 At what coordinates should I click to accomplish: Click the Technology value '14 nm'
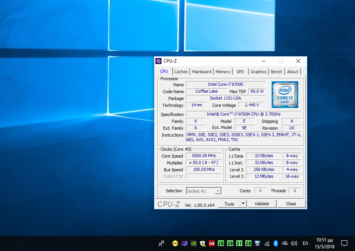click(x=197, y=105)
